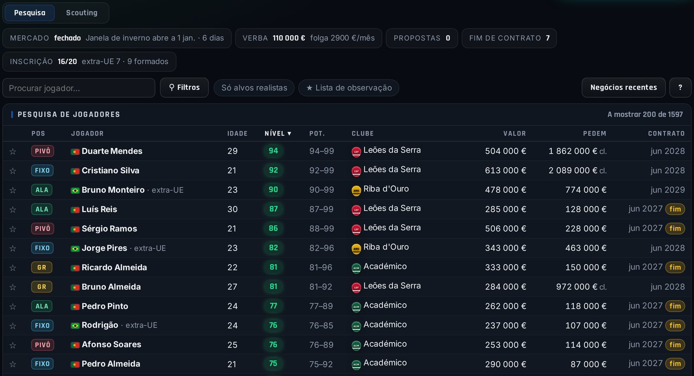Click level rating 94 for Duarte Mendes
This screenshot has height=376, width=694.
tap(273, 151)
